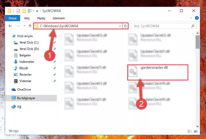
Task: Switch to the Giriş ribbon tab
Action: tap(27, 18)
